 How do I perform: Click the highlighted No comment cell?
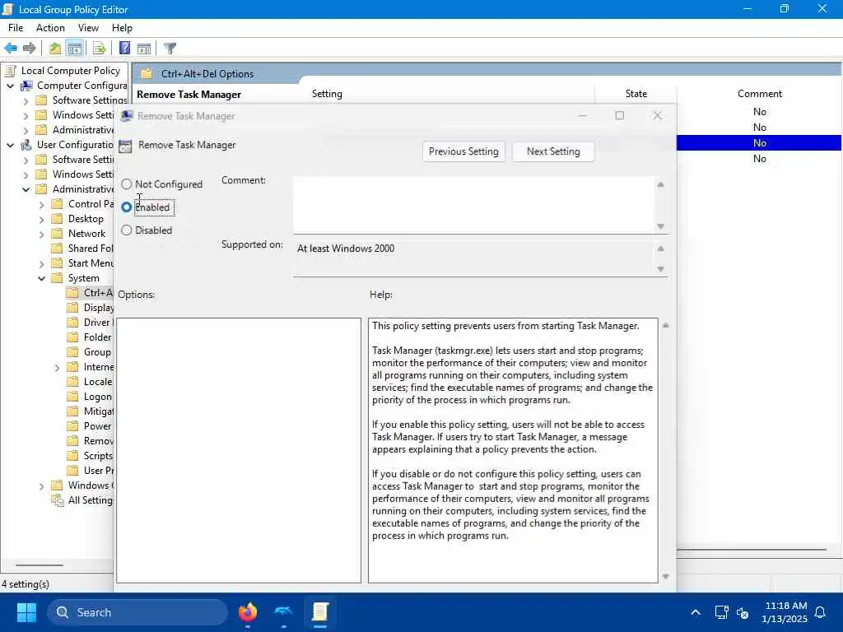coord(759,143)
